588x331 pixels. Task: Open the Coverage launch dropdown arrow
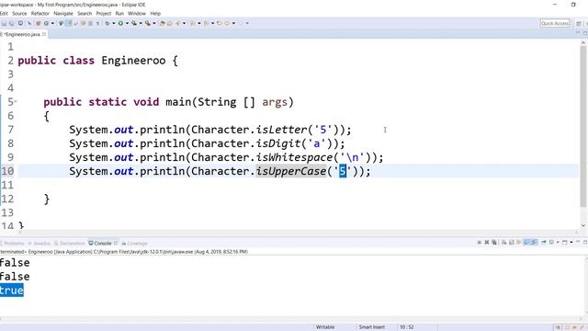141,23
